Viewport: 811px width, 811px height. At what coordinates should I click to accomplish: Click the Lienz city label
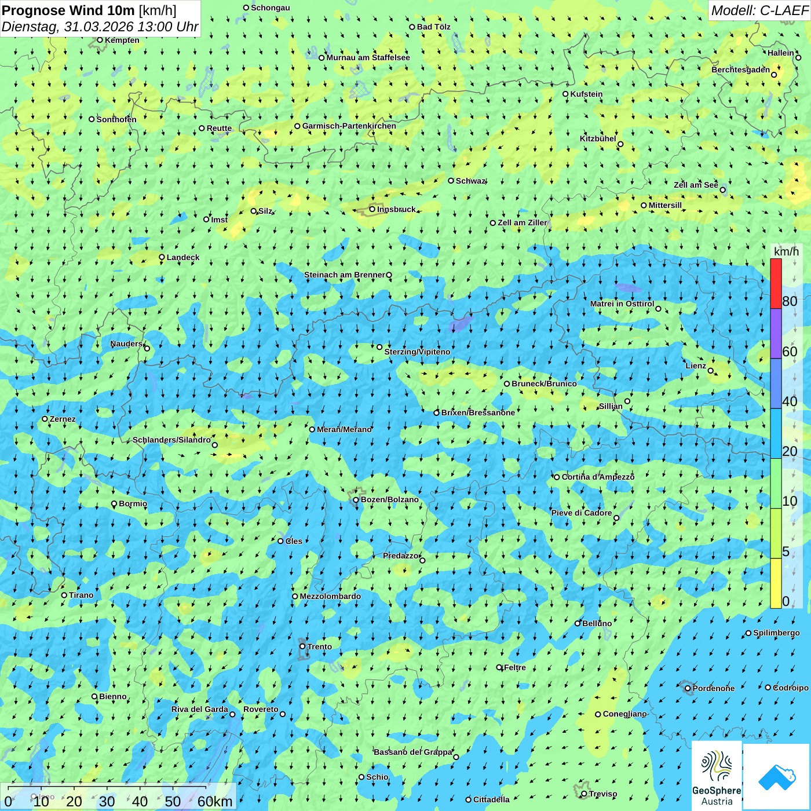[696, 366]
